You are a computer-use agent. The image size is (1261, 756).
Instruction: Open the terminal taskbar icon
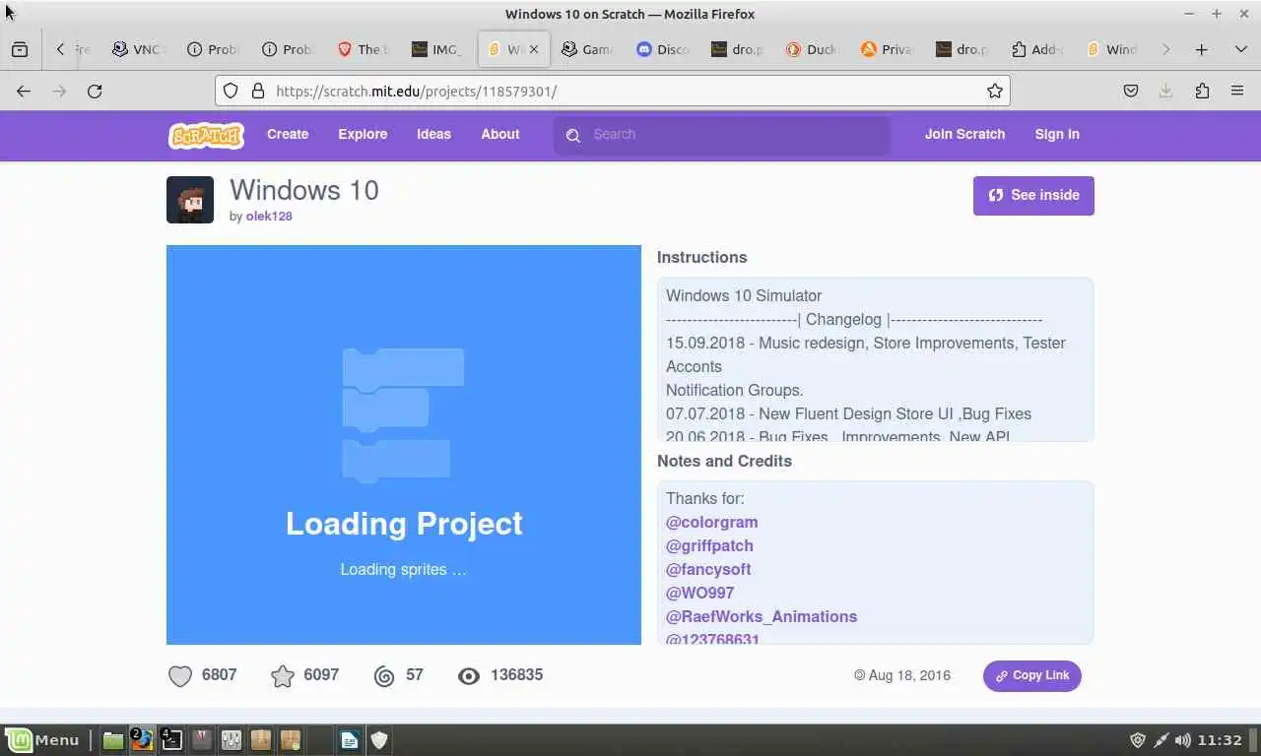[x=172, y=740]
